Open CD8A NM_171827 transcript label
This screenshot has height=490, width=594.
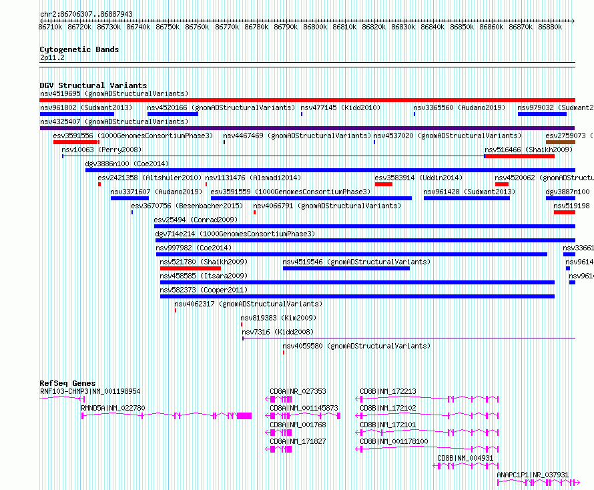tap(298, 441)
